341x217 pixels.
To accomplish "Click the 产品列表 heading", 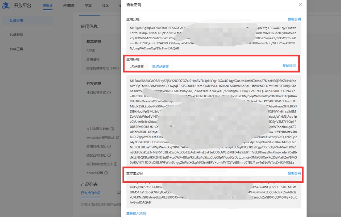I will (89, 184).
